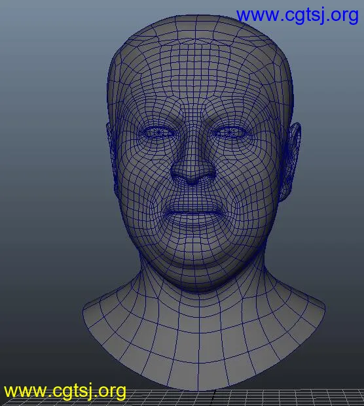Click the chin area of the head
Viewport: 364px width, 406px height.
point(194,248)
